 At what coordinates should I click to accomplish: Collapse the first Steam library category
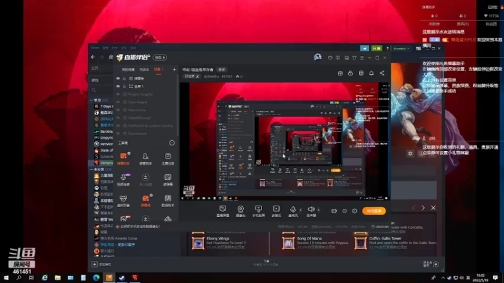tap(91, 100)
